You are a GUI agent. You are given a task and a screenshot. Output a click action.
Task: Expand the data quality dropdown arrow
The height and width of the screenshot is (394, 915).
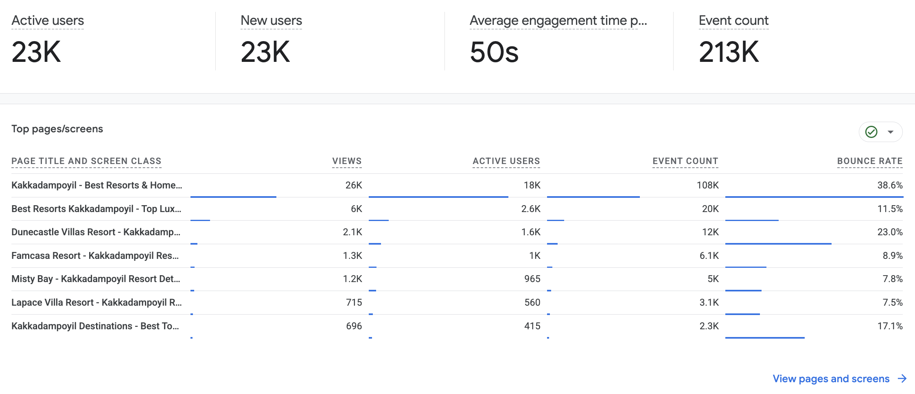891,132
